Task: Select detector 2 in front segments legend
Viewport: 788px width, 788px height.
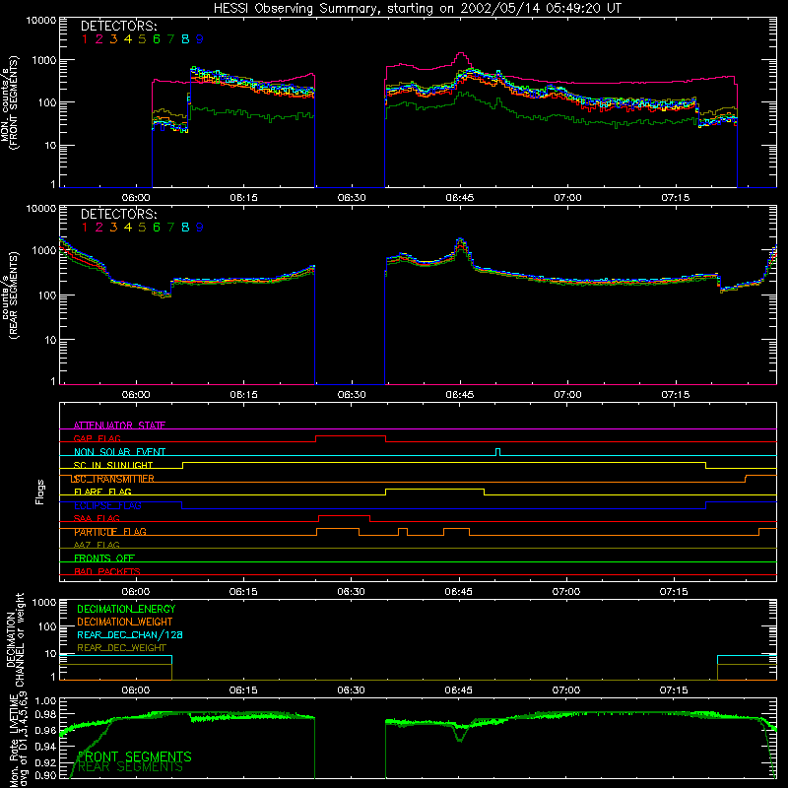Action: [x=99, y=39]
